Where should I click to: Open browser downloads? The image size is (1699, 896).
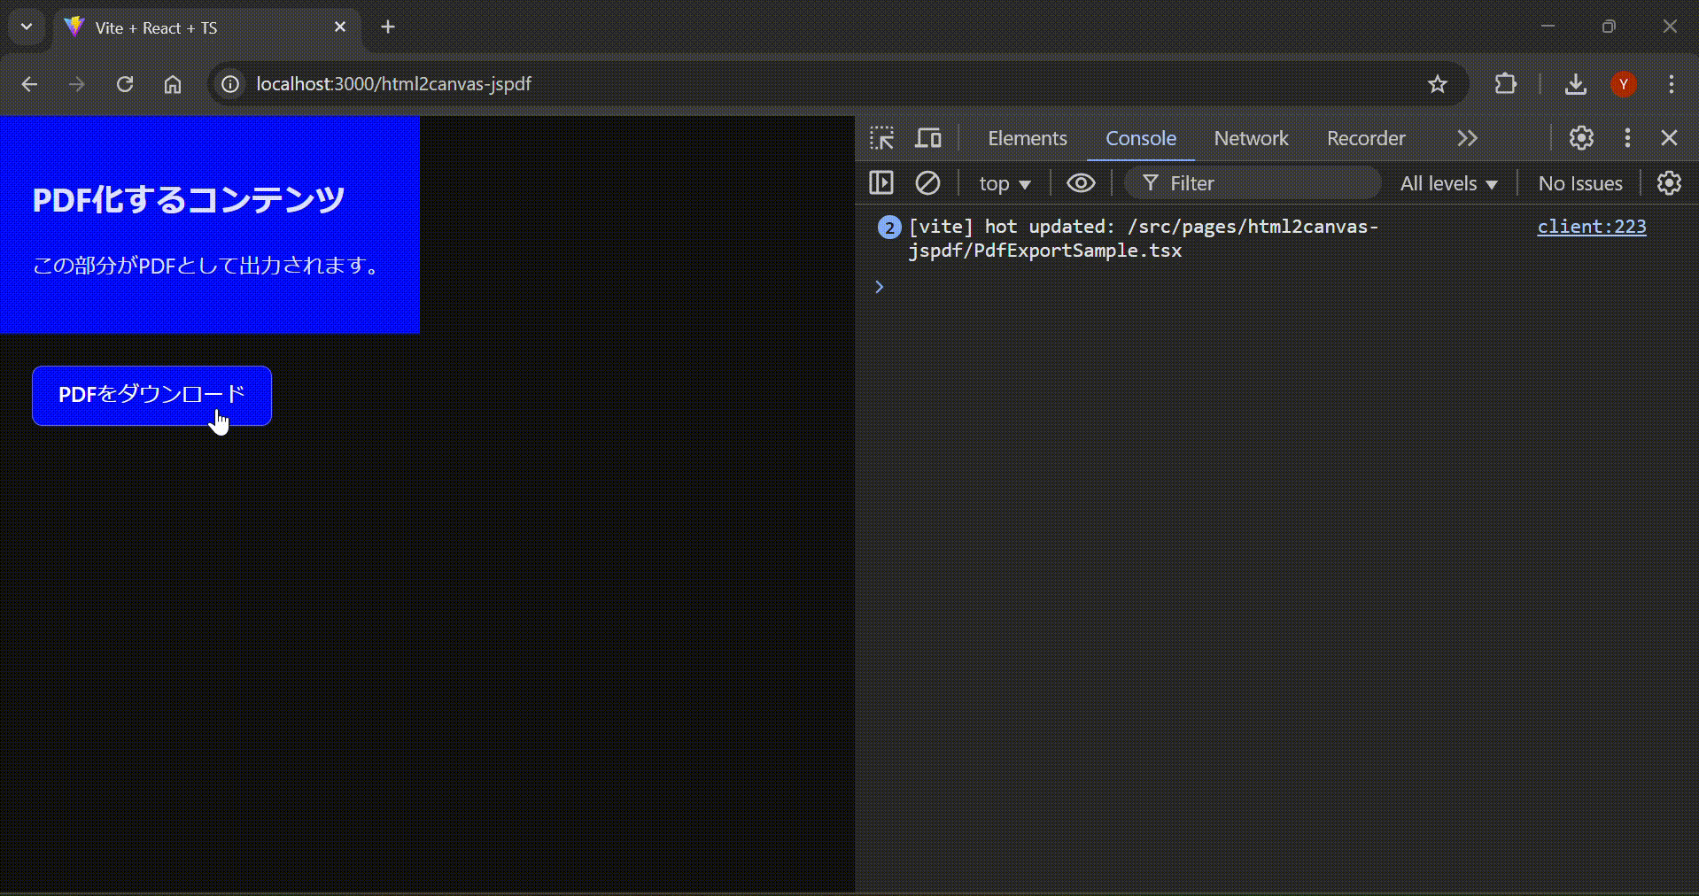pos(1576,84)
